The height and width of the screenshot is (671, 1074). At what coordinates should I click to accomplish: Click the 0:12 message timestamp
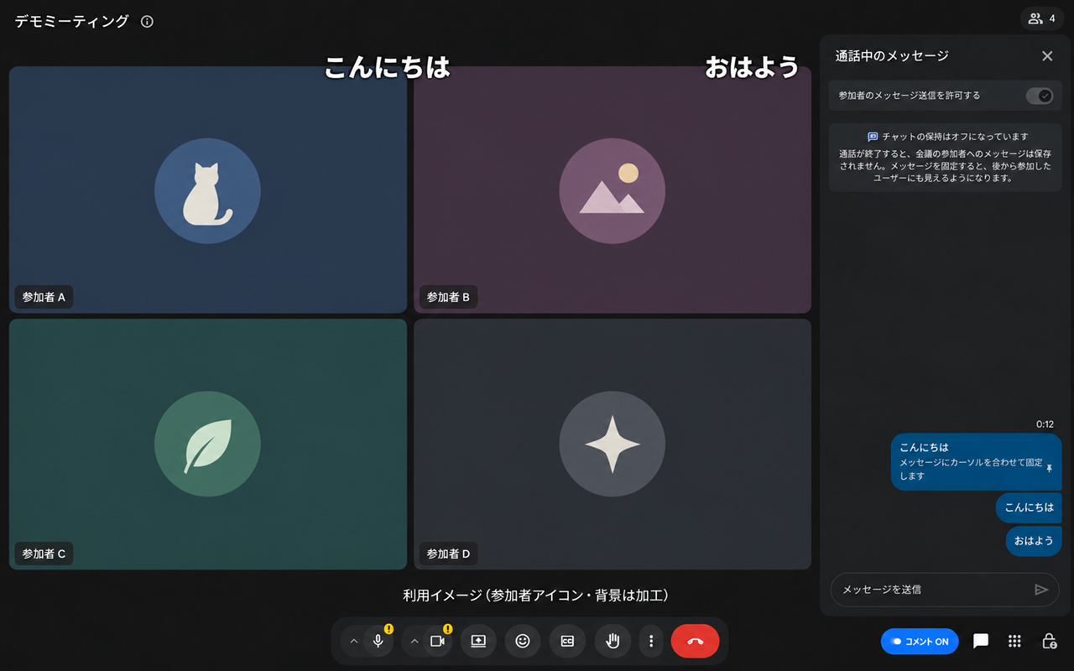pyautogui.click(x=1045, y=424)
